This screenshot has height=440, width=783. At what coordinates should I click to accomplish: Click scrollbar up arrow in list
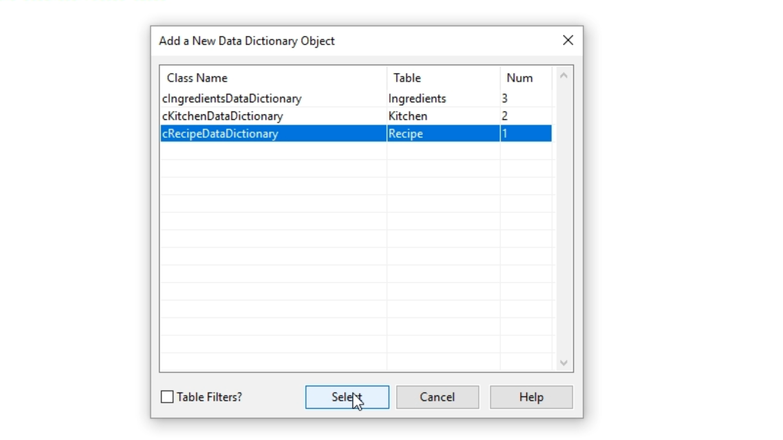[564, 76]
